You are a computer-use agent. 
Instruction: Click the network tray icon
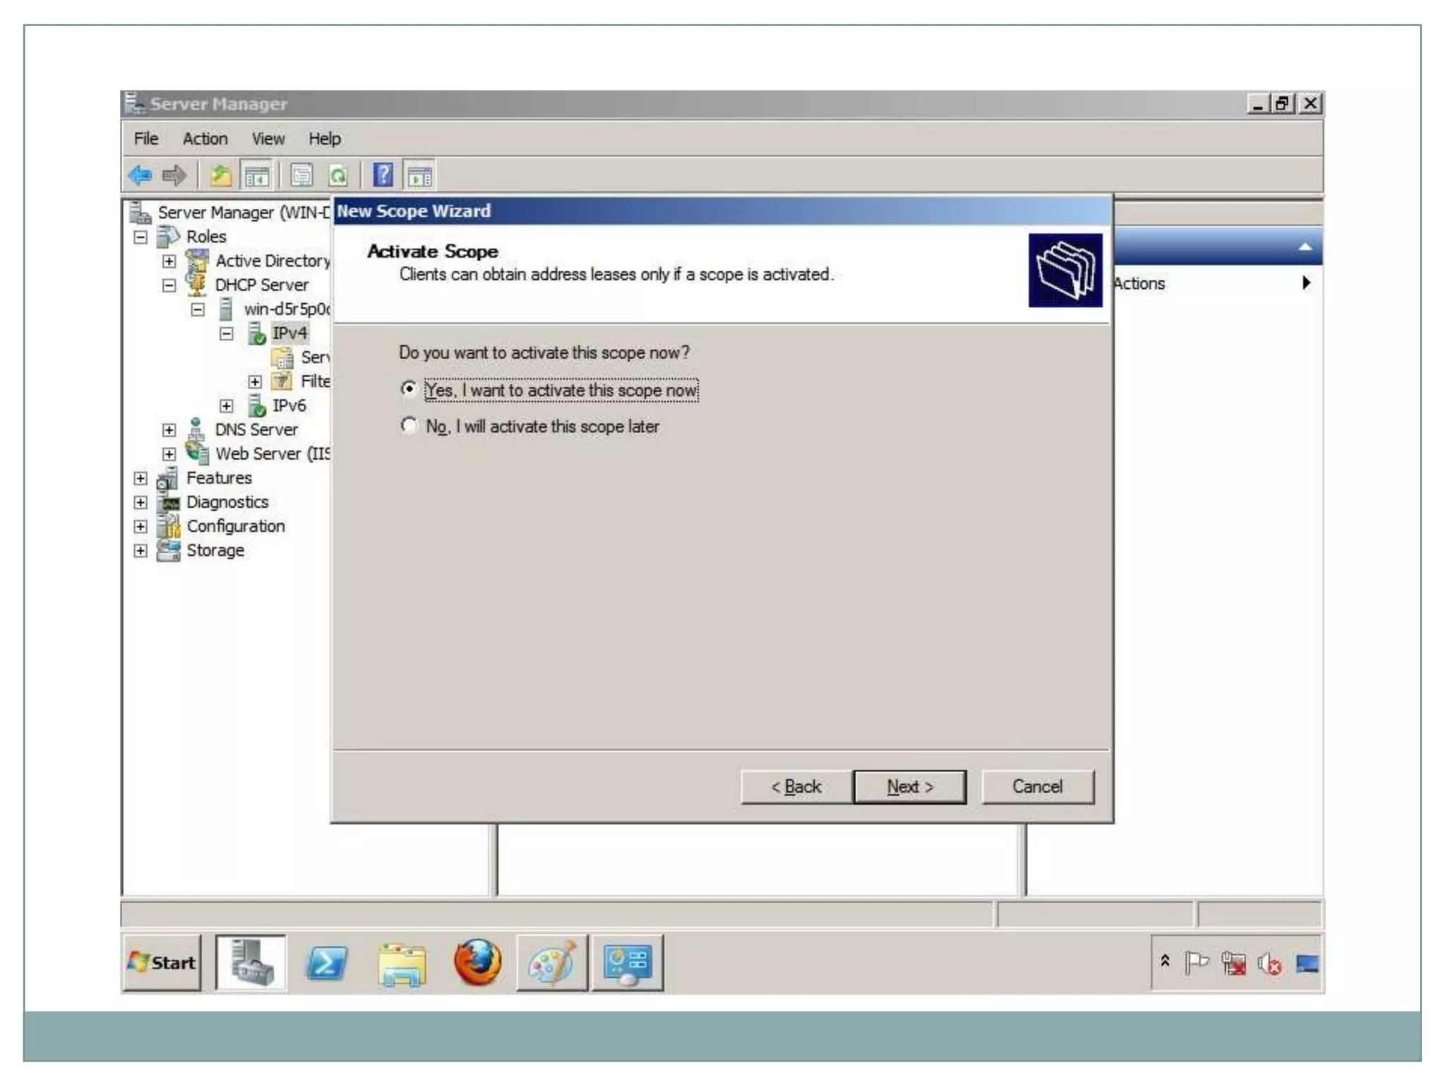(1233, 964)
